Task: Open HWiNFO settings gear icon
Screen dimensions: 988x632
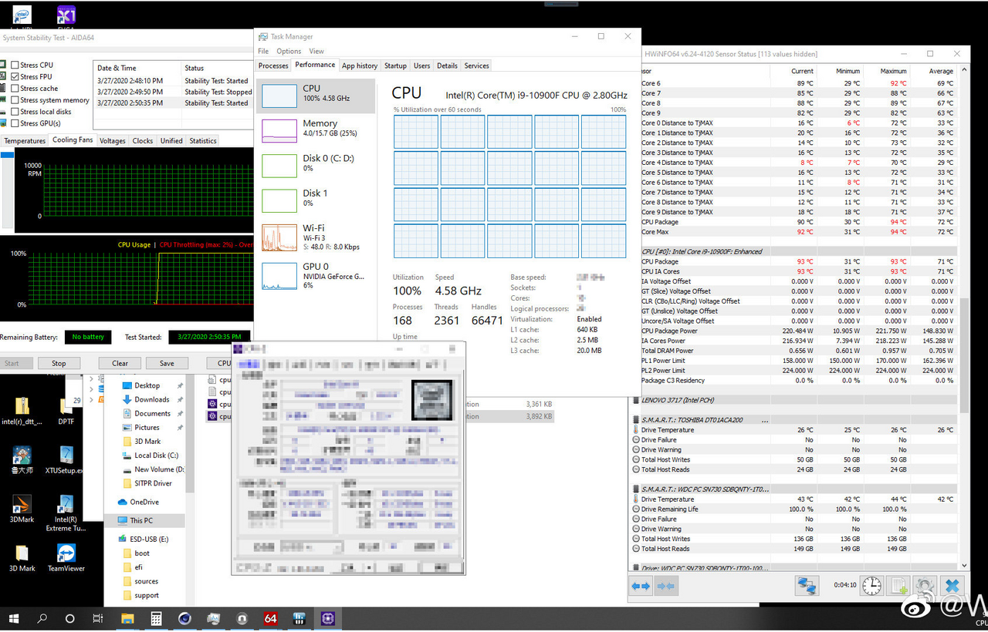Action: pyautogui.click(x=925, y=586)
